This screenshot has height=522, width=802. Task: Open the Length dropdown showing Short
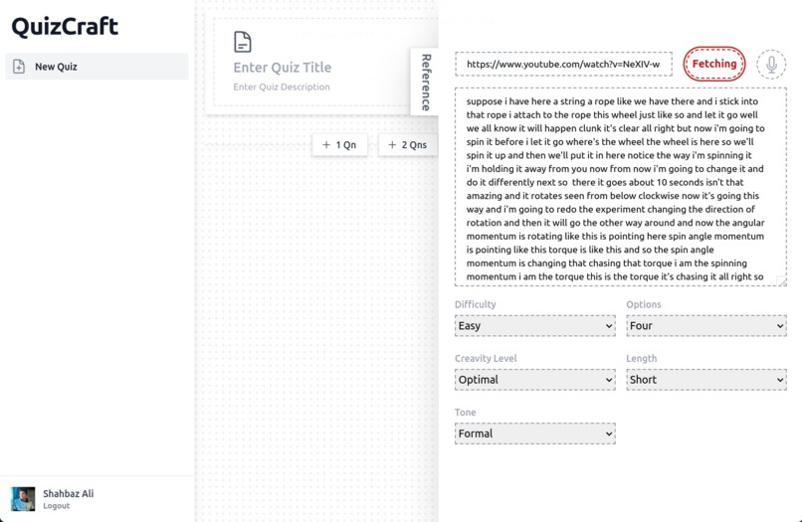[x=706, y=380]
